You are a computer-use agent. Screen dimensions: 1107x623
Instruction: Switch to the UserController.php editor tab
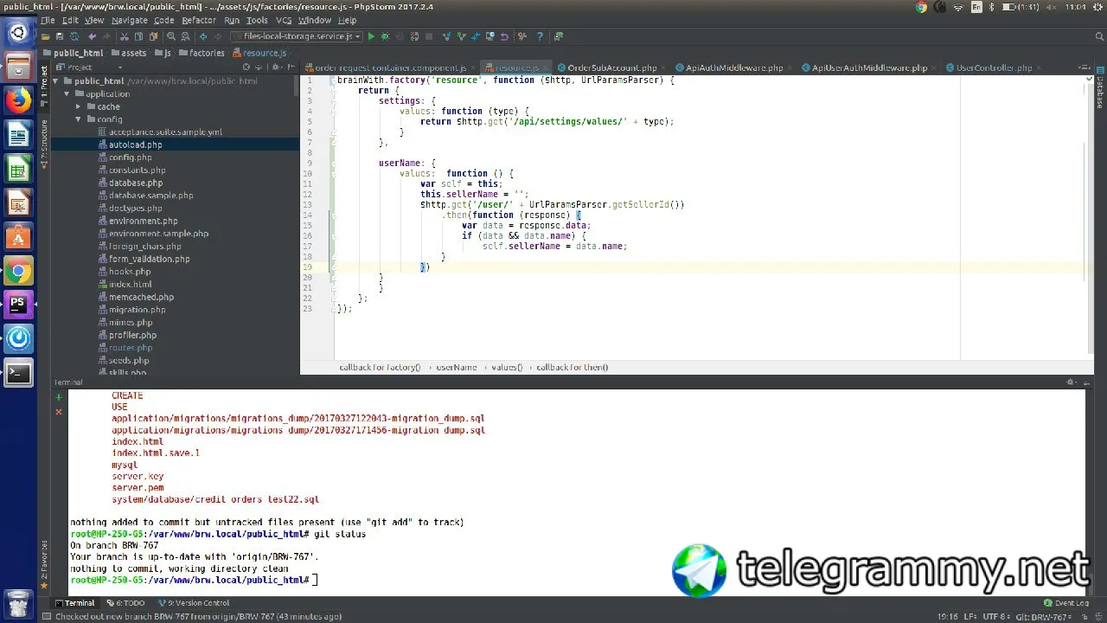(x=994, y=67)
